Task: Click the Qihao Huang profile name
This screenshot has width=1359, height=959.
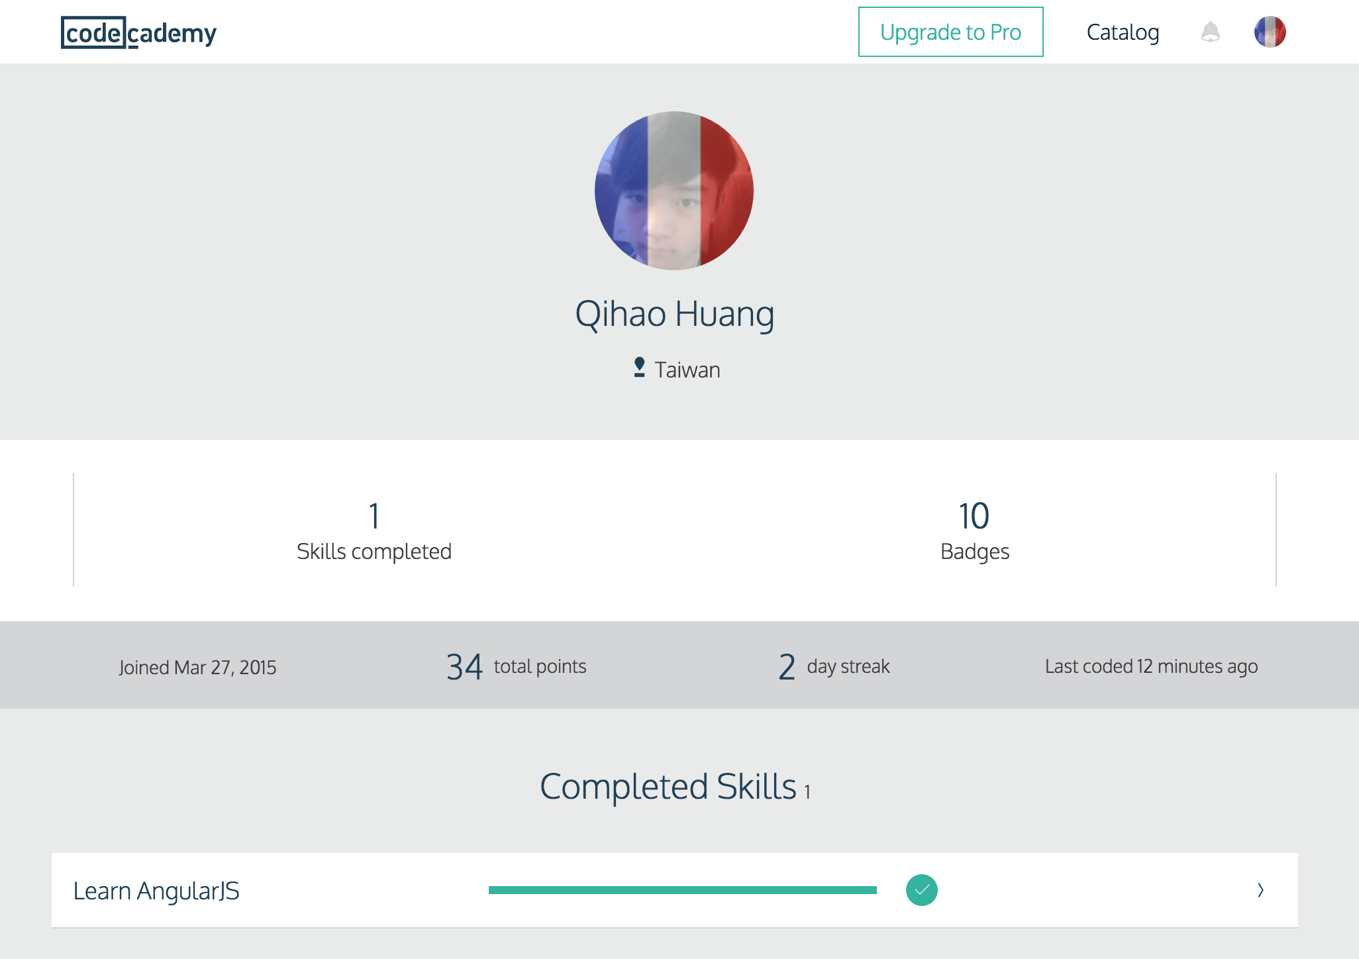Action: coord(674,314)
